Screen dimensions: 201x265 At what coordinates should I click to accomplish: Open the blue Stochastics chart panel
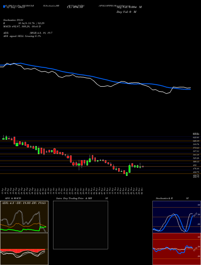pyautogui.click(x=176, y=217)
